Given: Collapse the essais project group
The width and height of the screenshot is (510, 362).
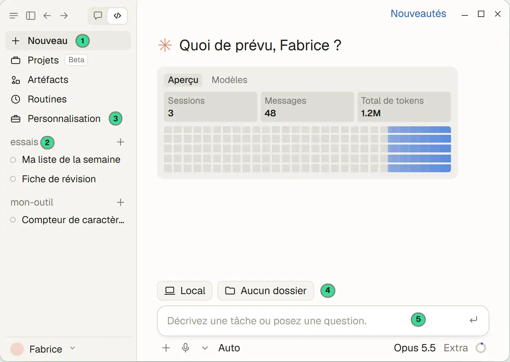Looking at the screenshot, I should tap(24, 142).
